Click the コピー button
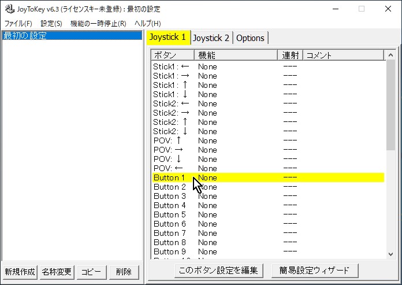The height and width of the screenshot is (285, 402). coord(91,272)
